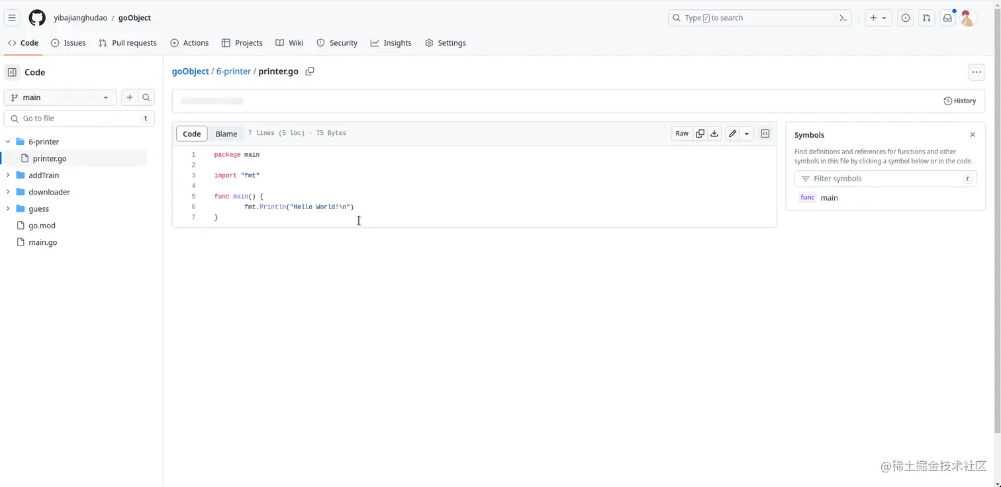Click the GitHub logo icon

click(37, 18)
